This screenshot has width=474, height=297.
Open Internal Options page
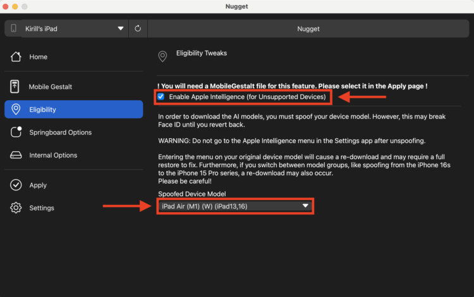(74, 155)
